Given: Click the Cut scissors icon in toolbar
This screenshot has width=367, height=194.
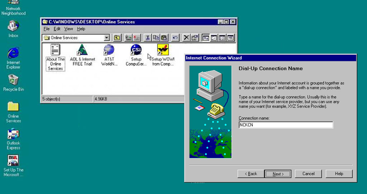Looking at the screenshot, I should 148,38.
